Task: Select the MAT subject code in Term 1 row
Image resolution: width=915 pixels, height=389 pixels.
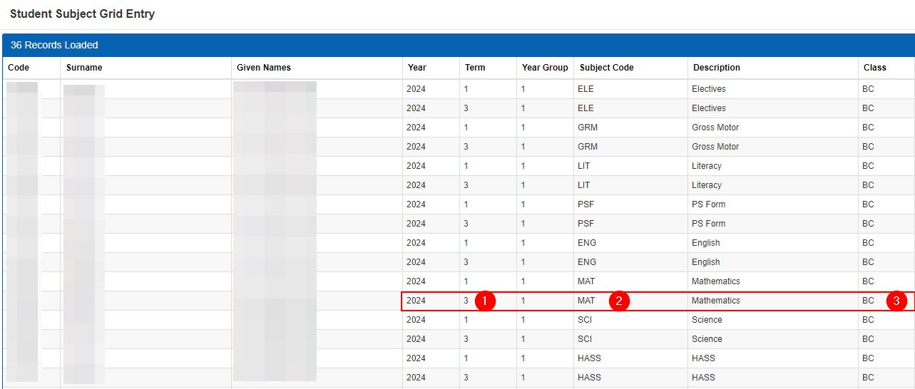Action: pos(586,281)
